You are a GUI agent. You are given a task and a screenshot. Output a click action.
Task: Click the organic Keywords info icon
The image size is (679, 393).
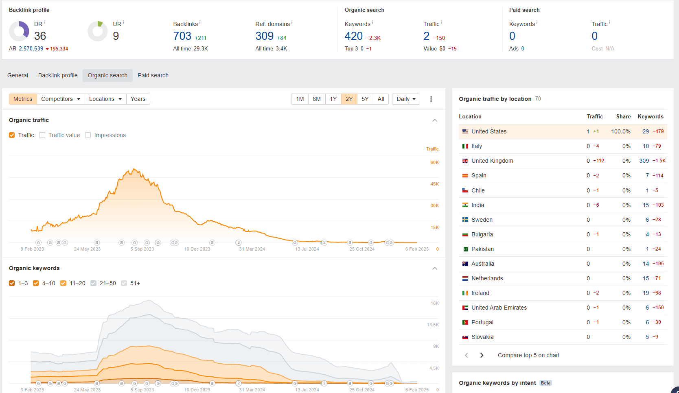coord(372,22)
